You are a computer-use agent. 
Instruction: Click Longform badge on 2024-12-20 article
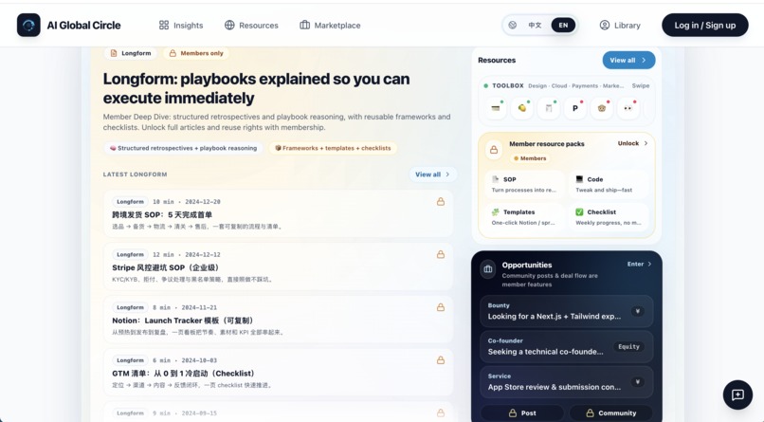point(130,202)
